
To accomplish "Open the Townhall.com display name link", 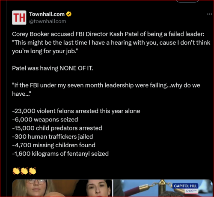I will [x=47, y=14].
